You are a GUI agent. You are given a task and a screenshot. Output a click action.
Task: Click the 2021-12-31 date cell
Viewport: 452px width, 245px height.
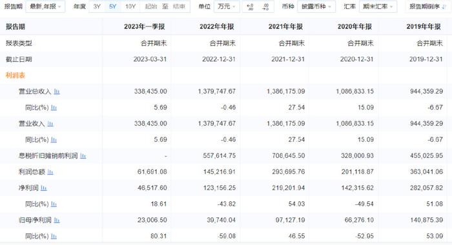click(288, 59)
